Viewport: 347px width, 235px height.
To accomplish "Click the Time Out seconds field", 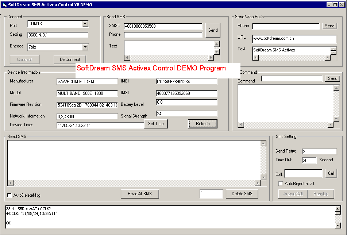I will pos(309,161).
